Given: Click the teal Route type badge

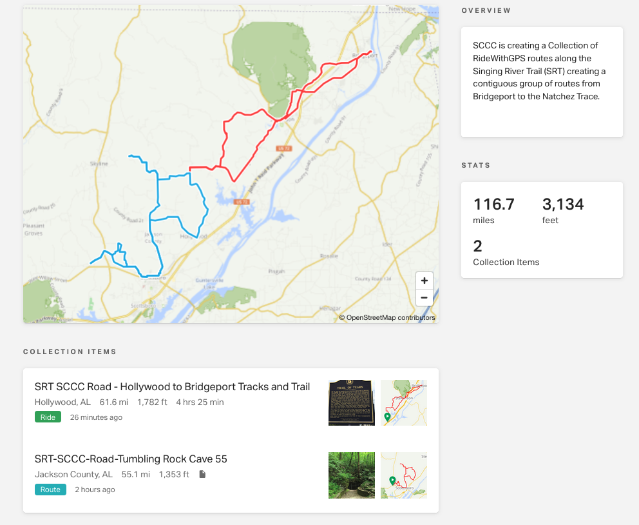Looking at the screenshot, I should 50,489.
